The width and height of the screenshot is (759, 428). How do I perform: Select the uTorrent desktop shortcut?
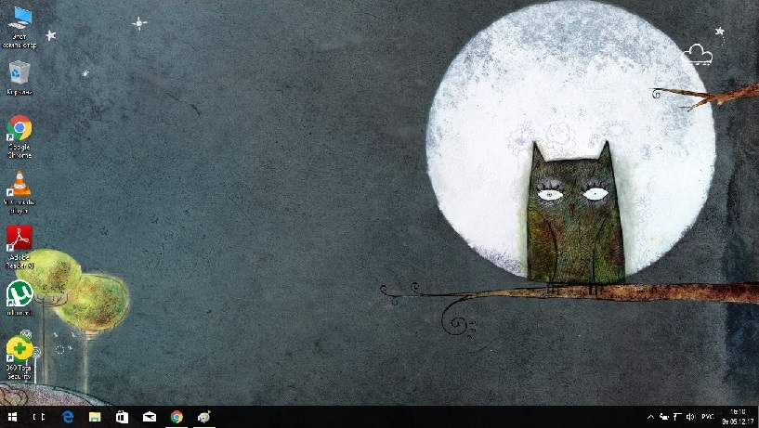[x=20, y=298]
